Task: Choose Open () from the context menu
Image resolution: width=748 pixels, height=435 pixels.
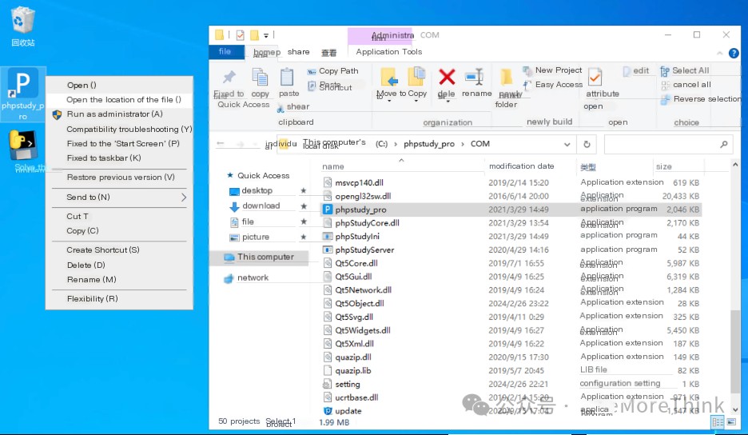Action: [x=119, y=85]
